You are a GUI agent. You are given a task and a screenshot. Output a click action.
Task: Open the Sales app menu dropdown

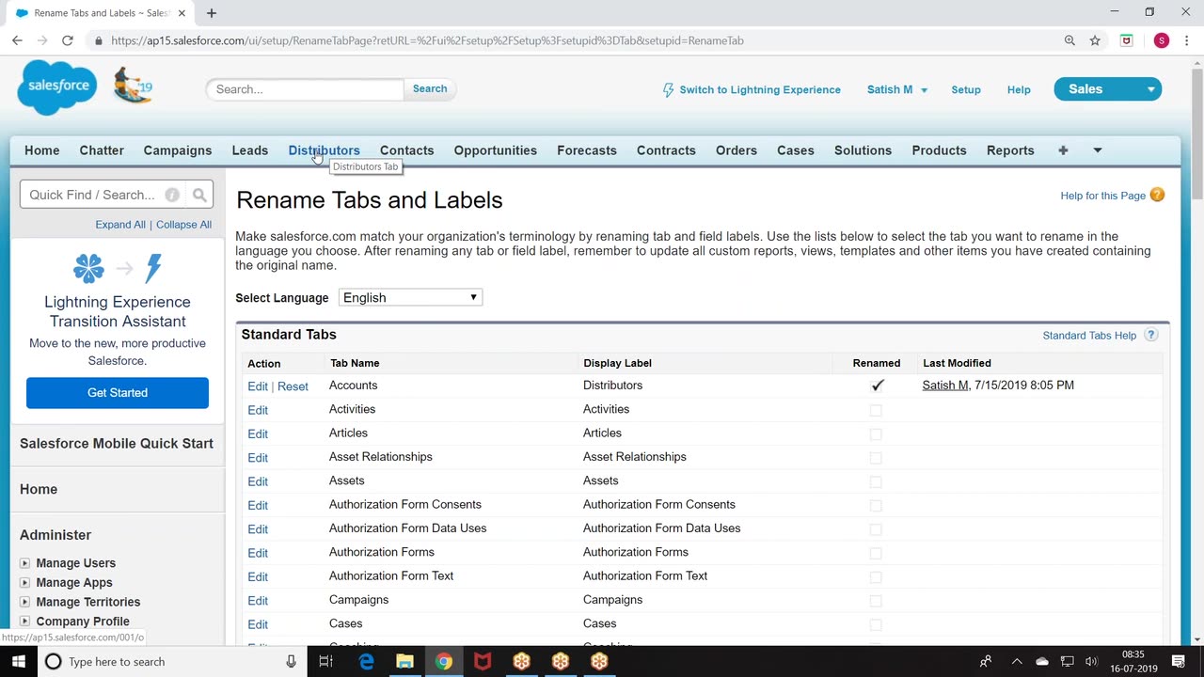click(x=1108, y=89)
